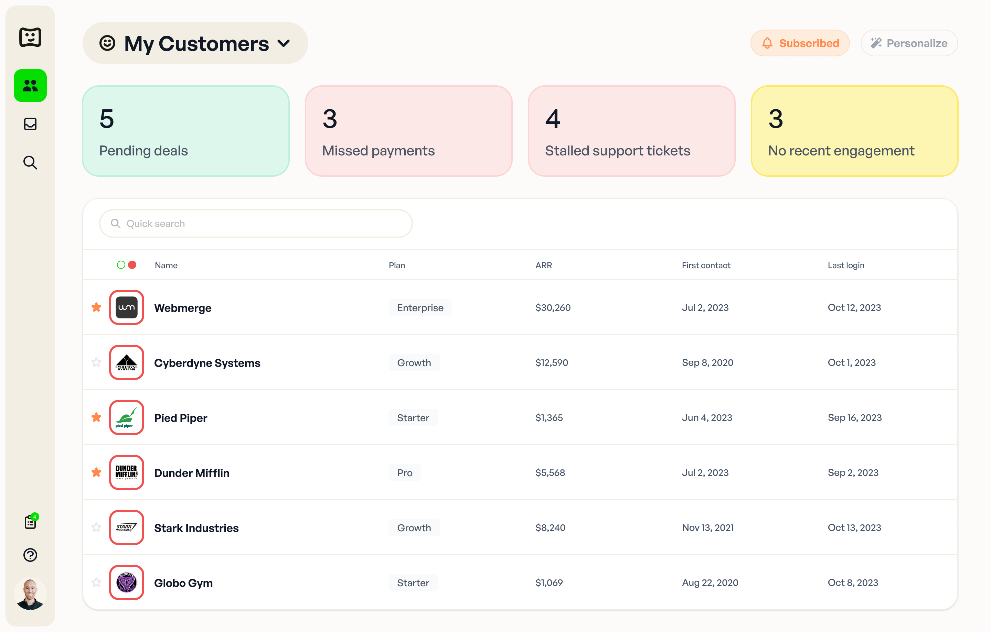Click the Personalize button
Viewport: 991px width, 632px height.
click(909, 43)
